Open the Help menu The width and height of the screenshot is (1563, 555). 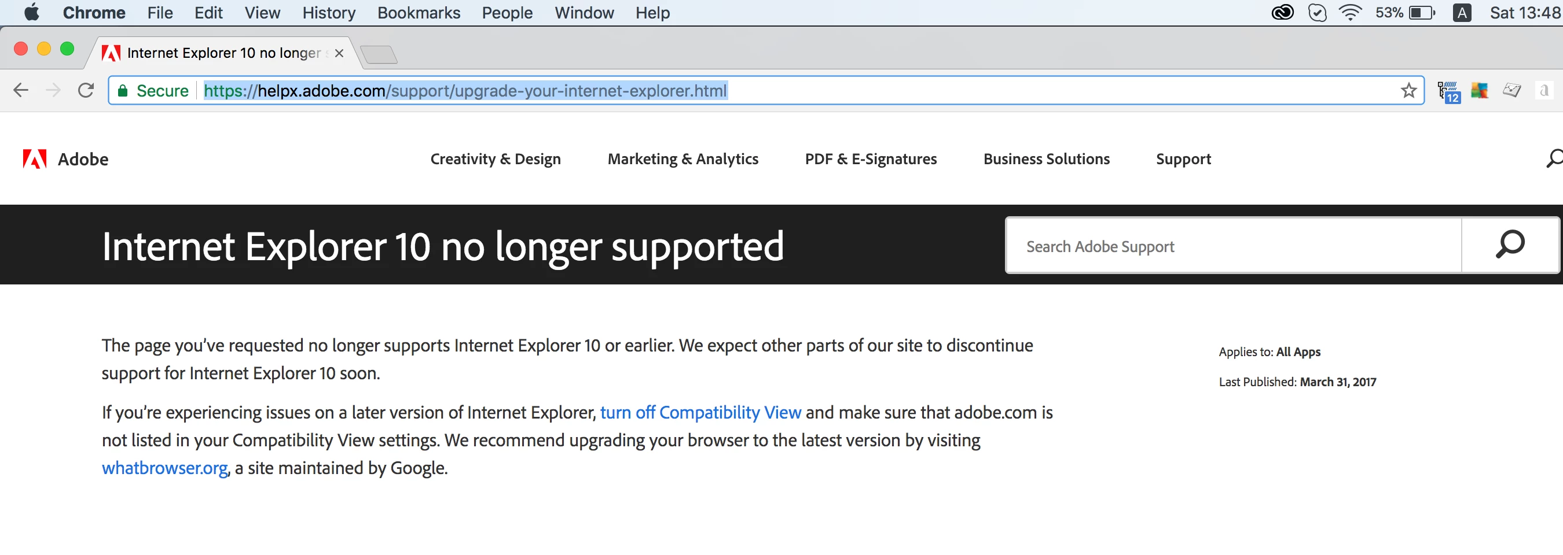[x=653, y=13]
